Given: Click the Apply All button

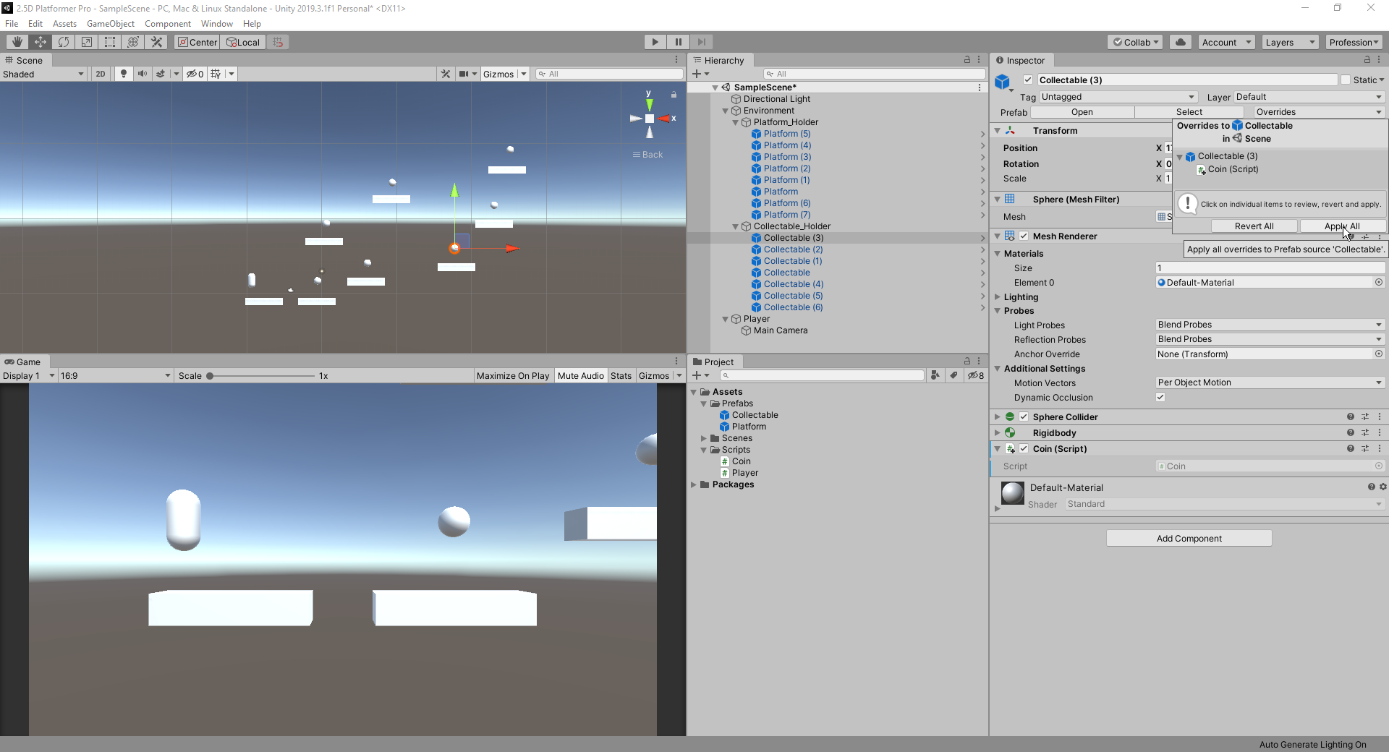Looking at the screenshot, I should (1342, 226).
